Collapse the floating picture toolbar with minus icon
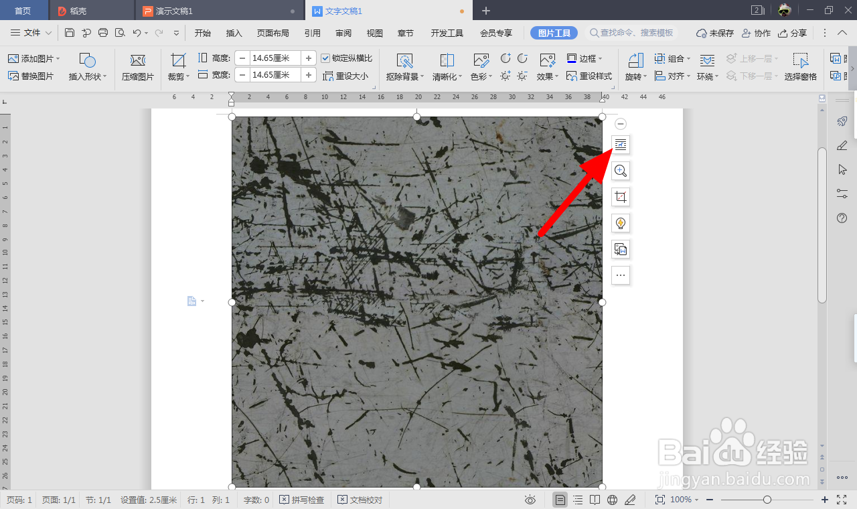857x509 pixels. pos(621,124)
